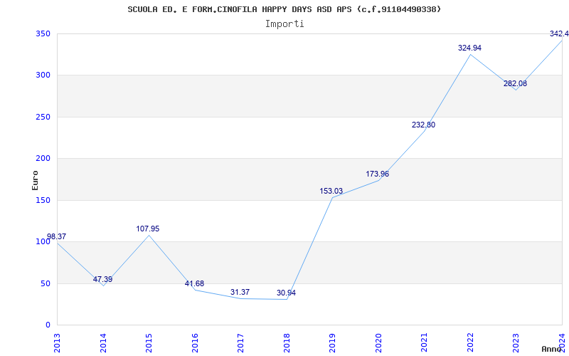Select the 107.95 data label
Image resolution: width=569 pixels, height=356 pixels.
(148, 229)
